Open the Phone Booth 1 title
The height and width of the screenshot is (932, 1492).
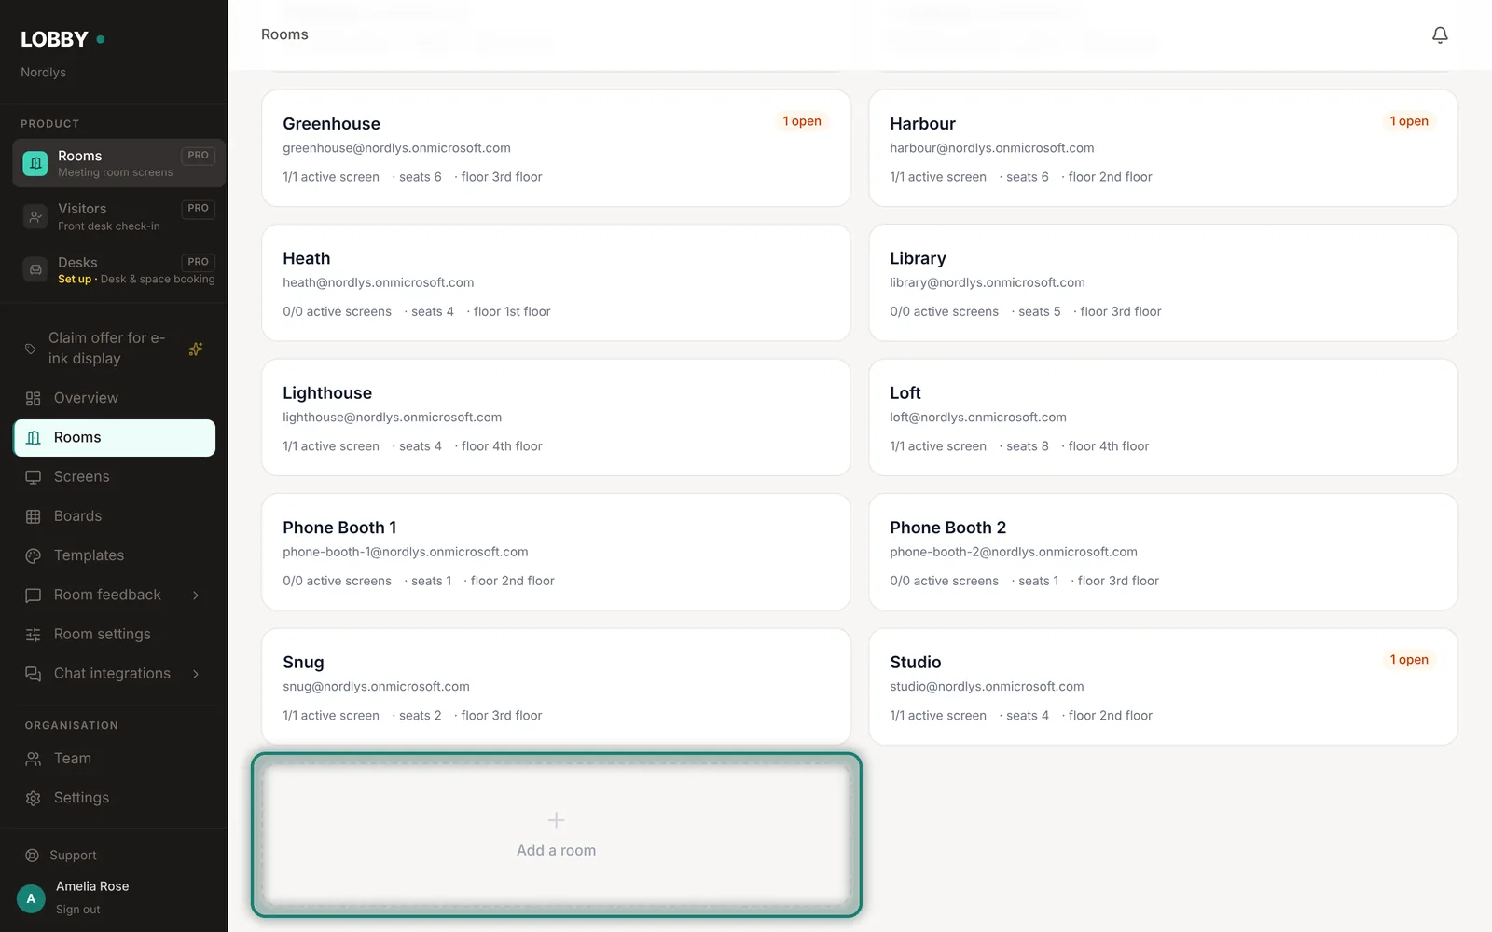point(339,528)
